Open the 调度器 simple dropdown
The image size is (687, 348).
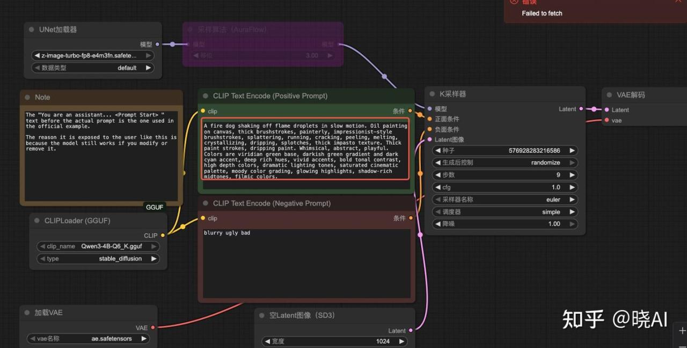pyautogui.click(x=505, y=212)
